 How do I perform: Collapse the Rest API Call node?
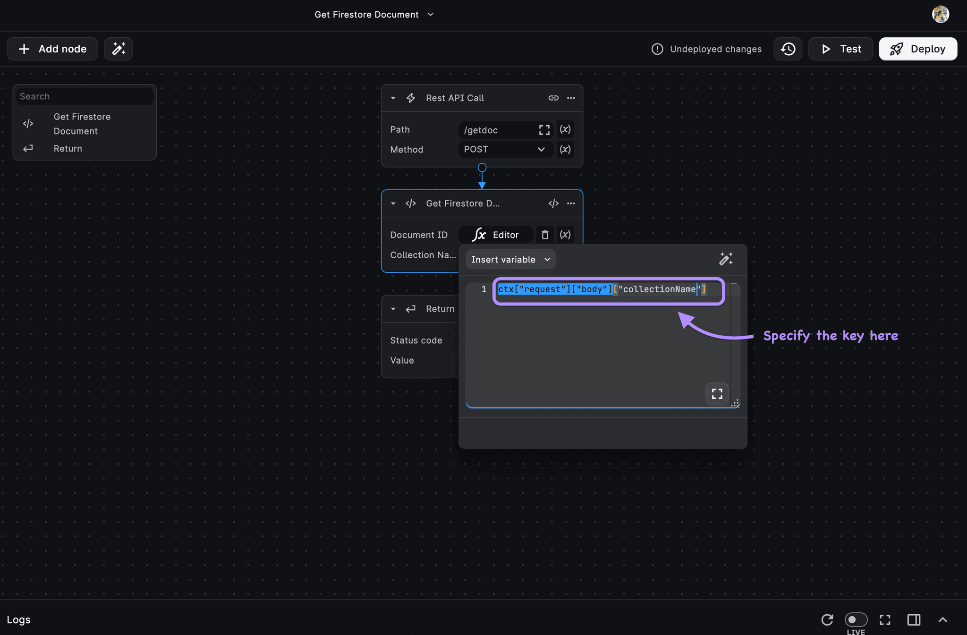393,98
